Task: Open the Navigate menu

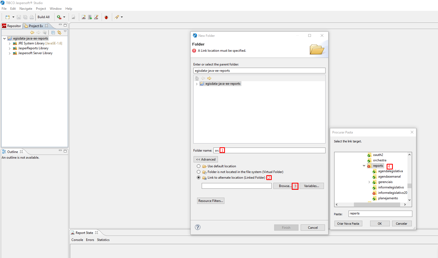Action: (x=26, y=9)
